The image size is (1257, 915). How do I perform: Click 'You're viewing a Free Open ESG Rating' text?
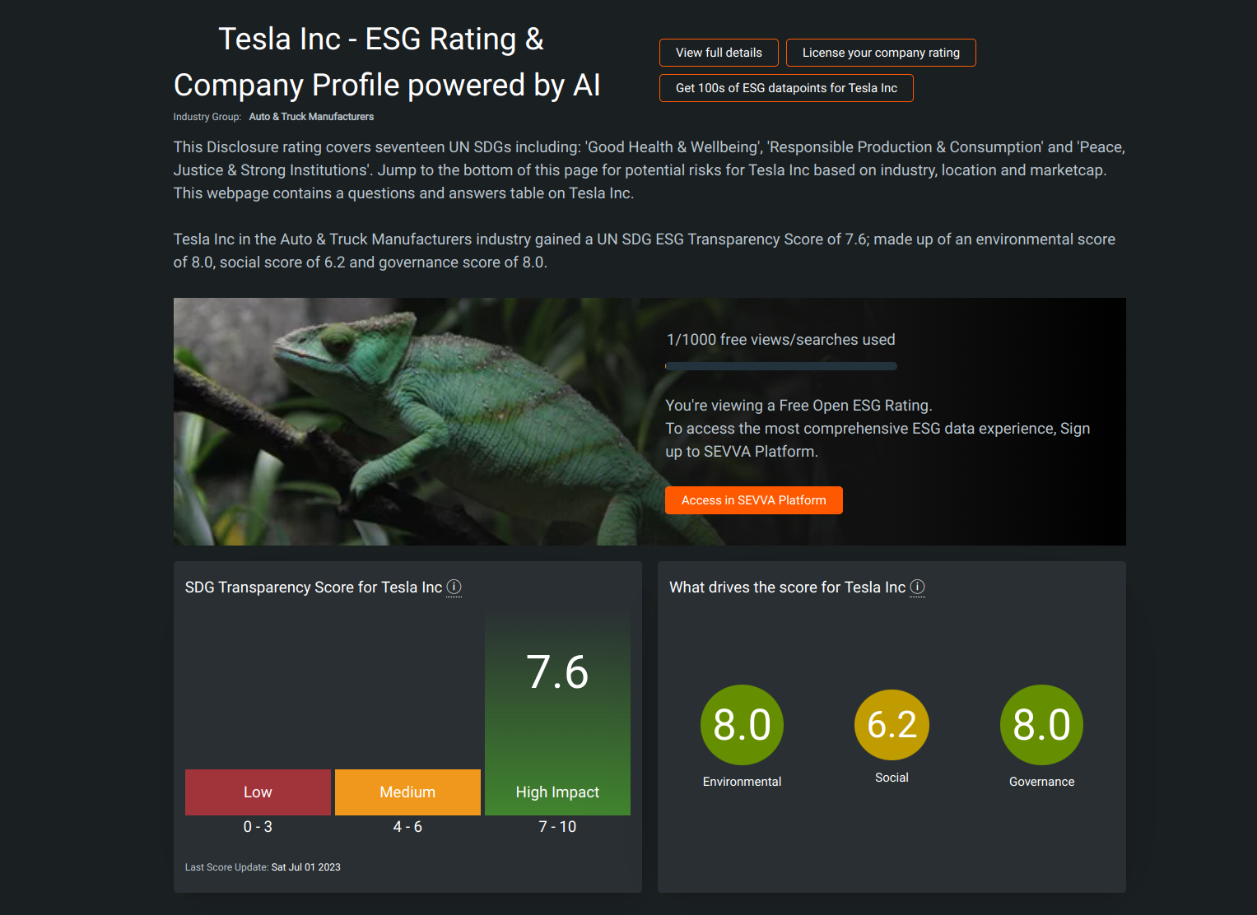click(798, 406)
